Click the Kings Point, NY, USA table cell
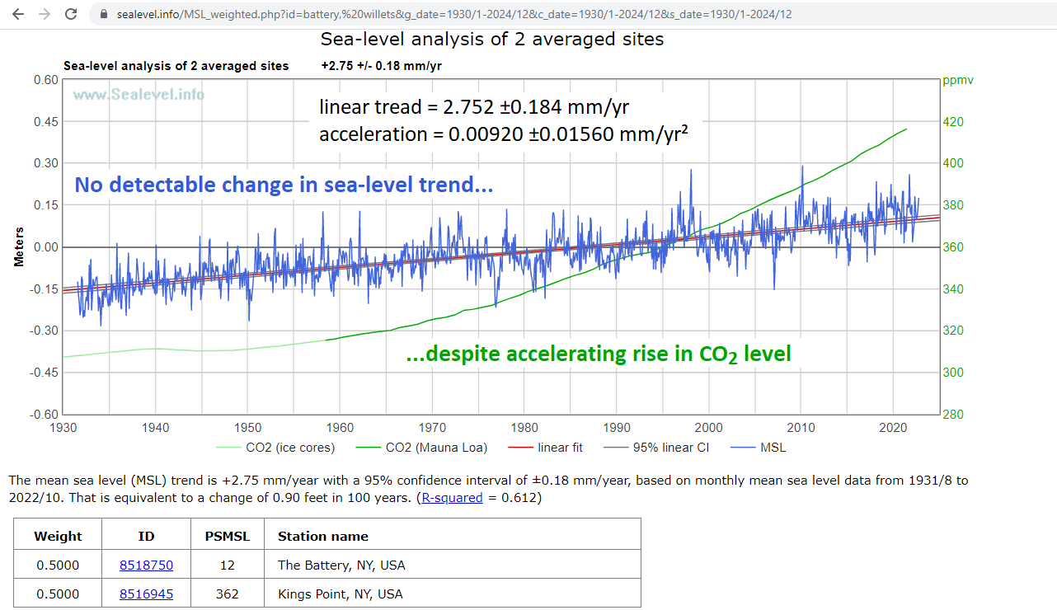The height and width of the screenshot is (610, 1057). (340, 594)
